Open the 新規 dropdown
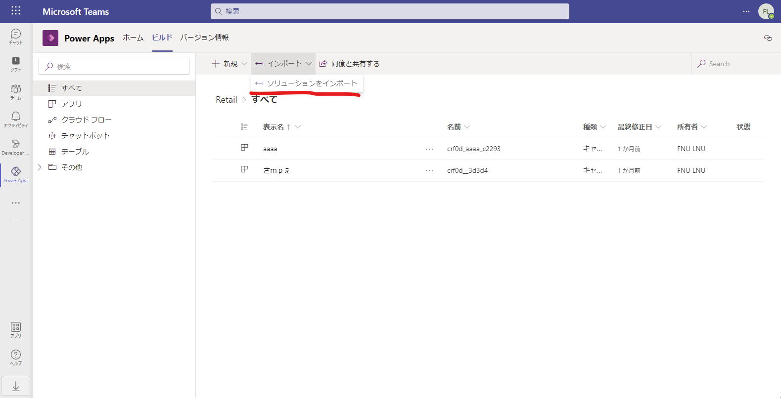Image resolution: width=781 pixels, height=398 pixels. tap(230, 64)
